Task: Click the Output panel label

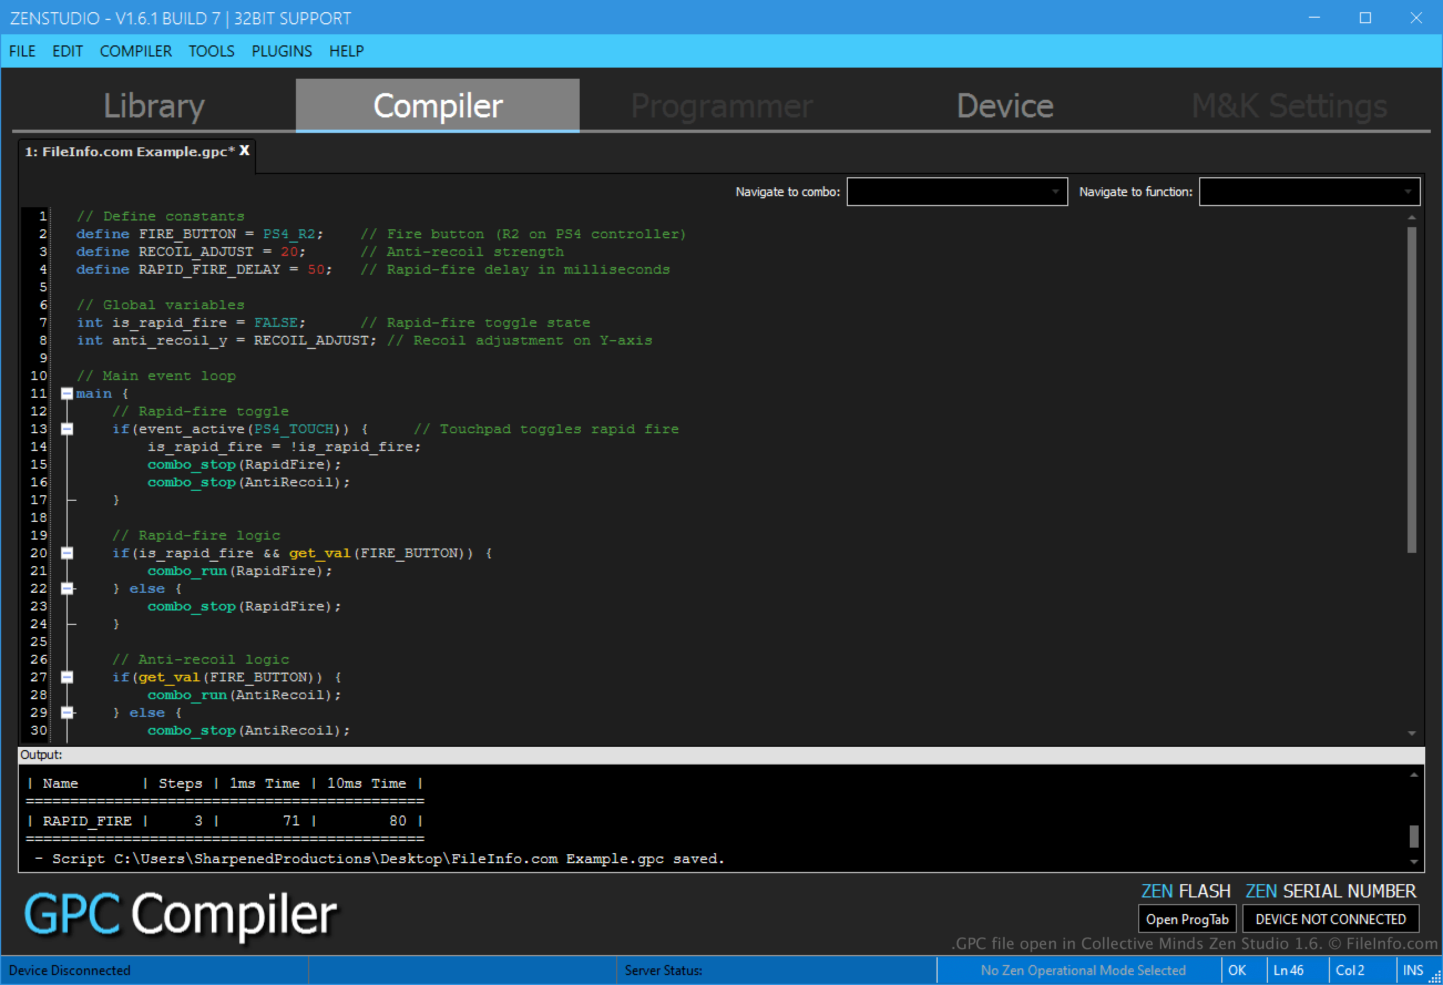Action: (41, 755)
